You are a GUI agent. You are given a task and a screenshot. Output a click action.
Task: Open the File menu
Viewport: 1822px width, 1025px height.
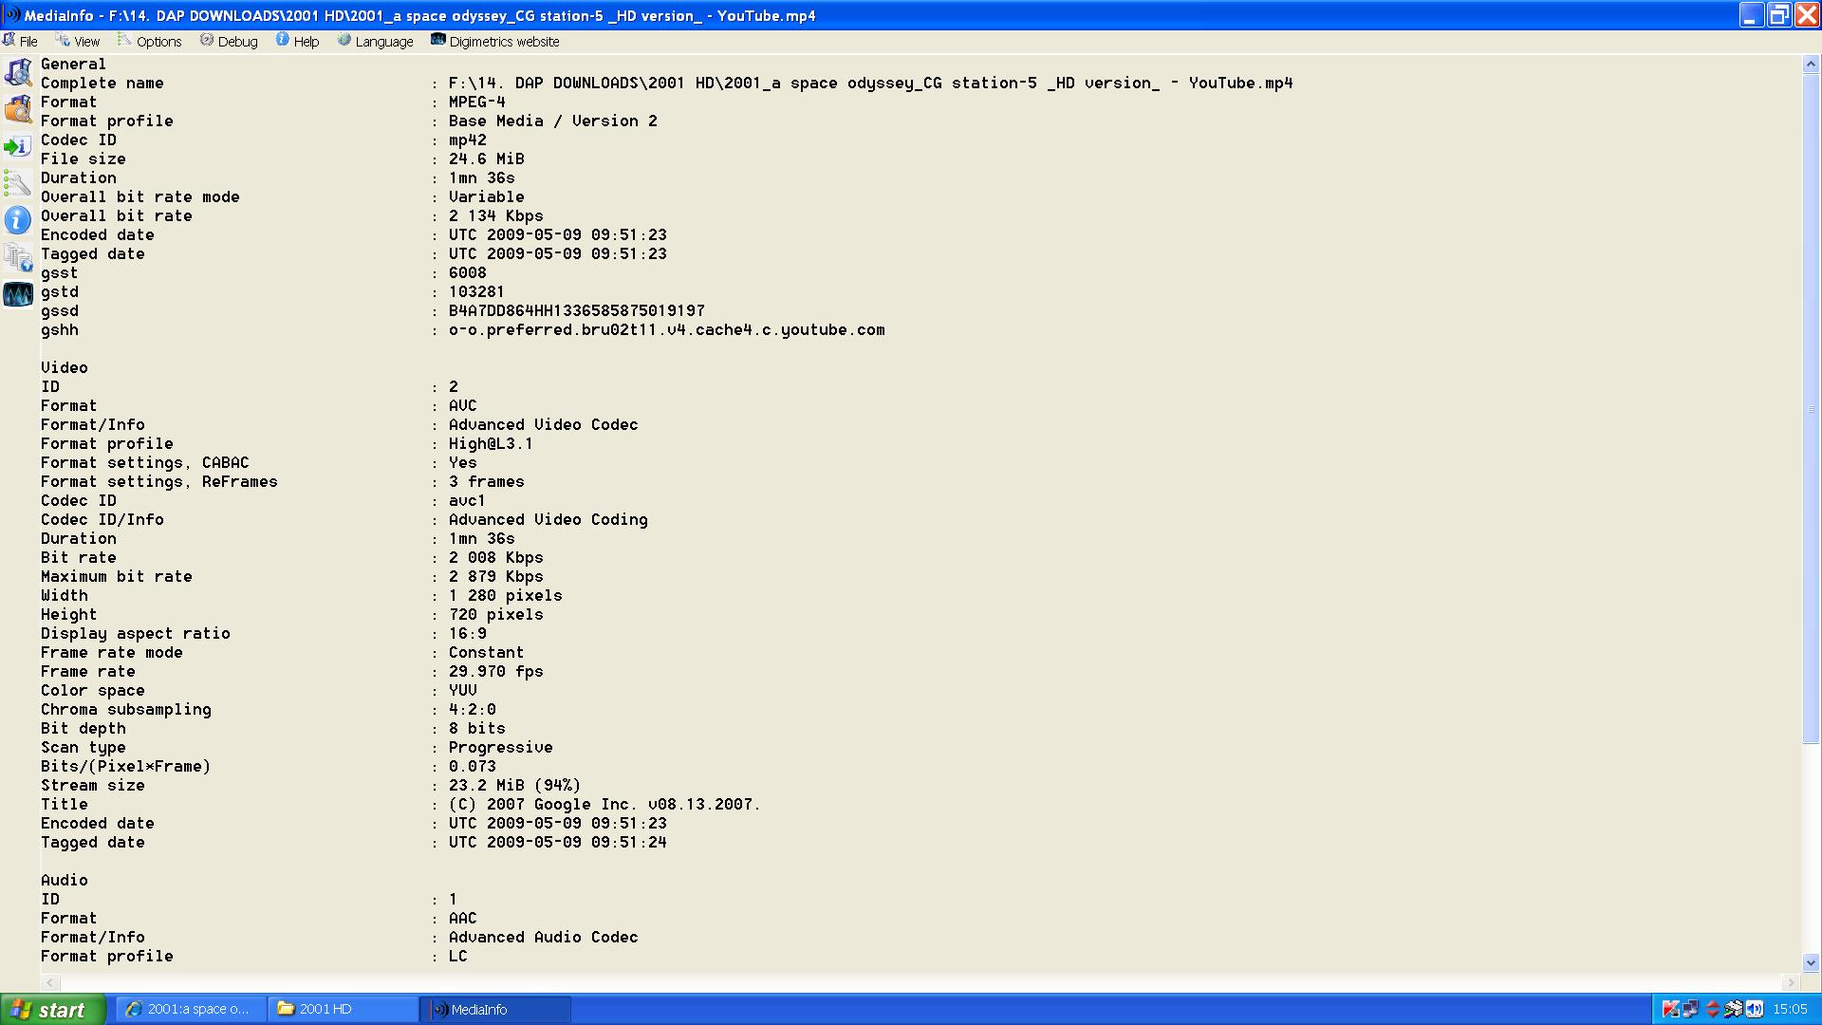coord(21,42)
